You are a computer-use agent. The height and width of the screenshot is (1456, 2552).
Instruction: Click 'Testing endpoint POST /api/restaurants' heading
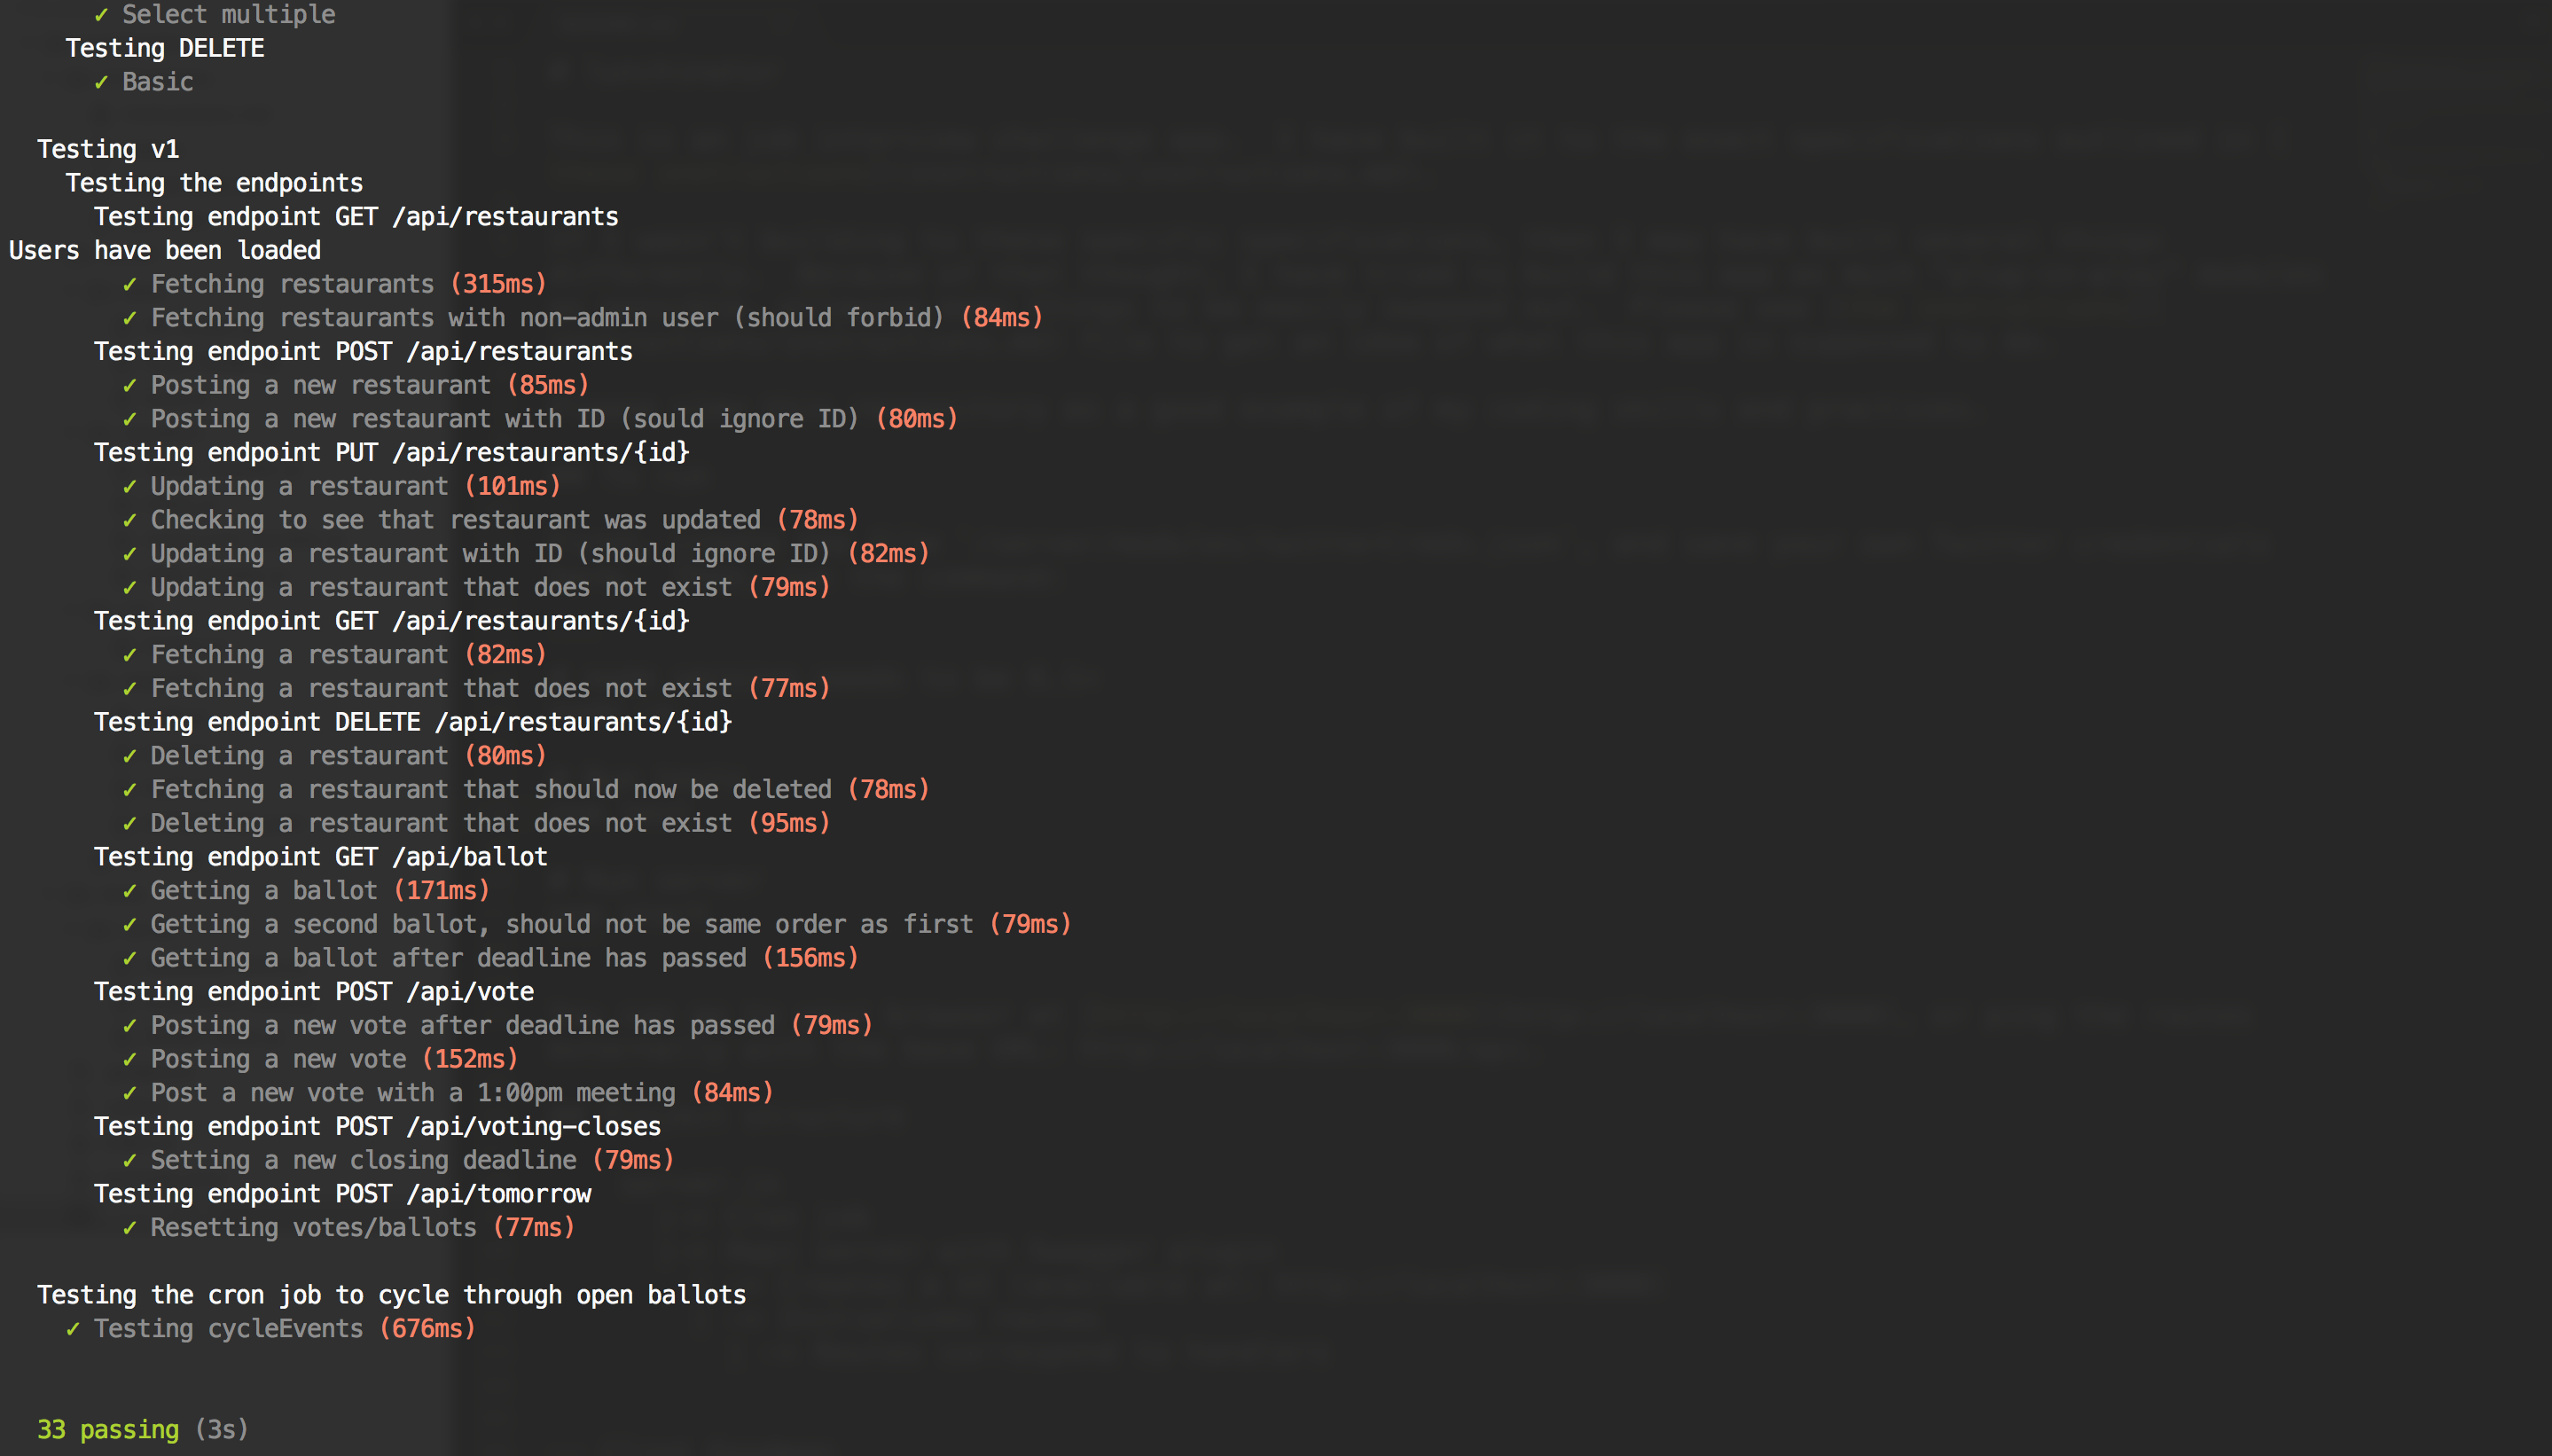click(x=364, y=352)
